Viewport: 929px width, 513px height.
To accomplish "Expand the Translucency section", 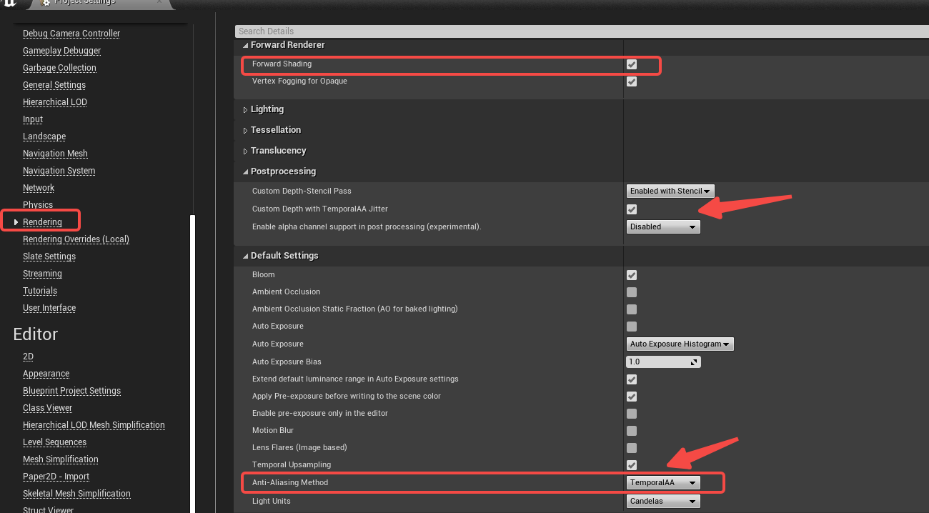I will click(x=245, y=151).
